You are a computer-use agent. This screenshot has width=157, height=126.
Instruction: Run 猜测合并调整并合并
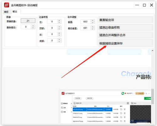pyautogui.click(x=126, y=35)
